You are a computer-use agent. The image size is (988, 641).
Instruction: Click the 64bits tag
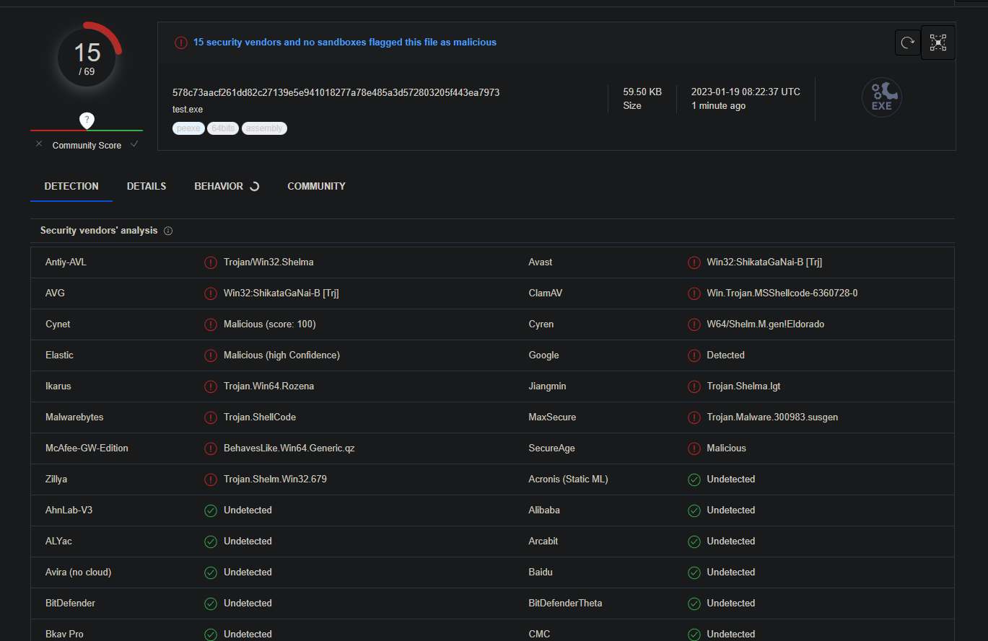coord(223,128)
